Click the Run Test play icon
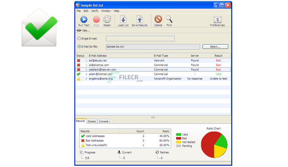Viewport: 288px width, 167px height. click(x=84, y=19)
